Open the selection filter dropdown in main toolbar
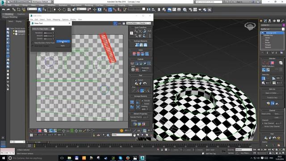Viewport: 286px width, 161px height. [x=32, y=9]
